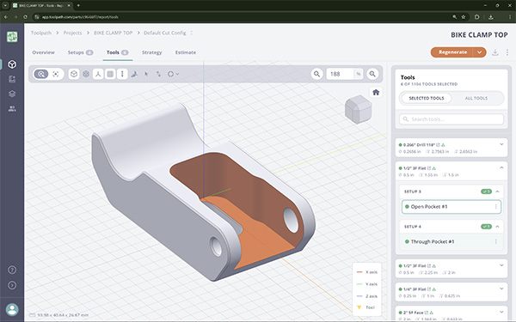Select the pointer cursor tool

click(146, 74)
